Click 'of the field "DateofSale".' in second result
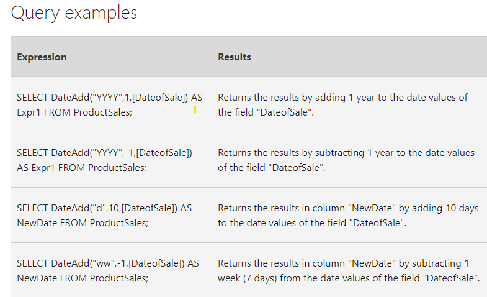 click(x=272, y=168)
